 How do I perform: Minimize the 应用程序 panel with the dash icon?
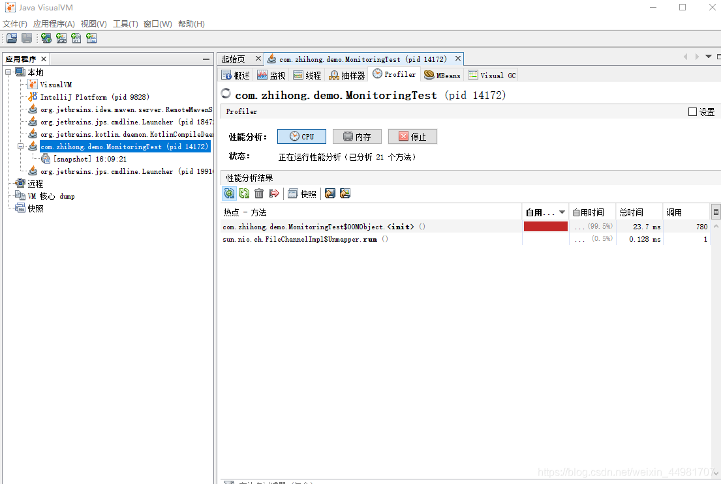coord(206,59)
